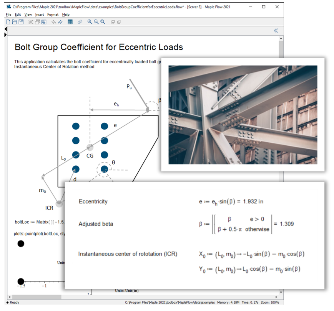
Task: Click the Zoom 100% indicator in the status bar
Action: tap(270, 302)
